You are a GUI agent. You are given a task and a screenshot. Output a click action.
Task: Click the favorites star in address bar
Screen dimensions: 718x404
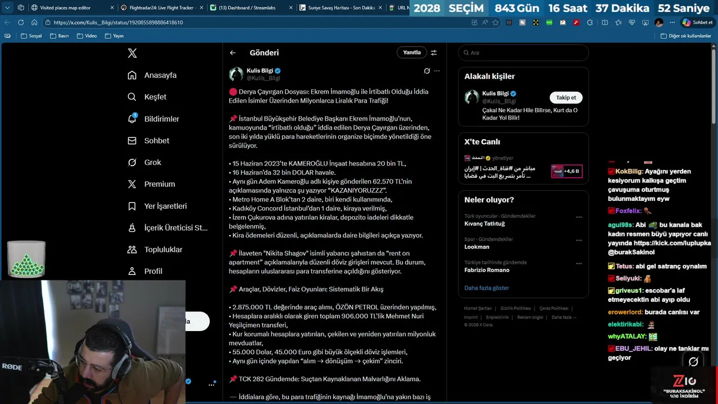coord(495,22)
